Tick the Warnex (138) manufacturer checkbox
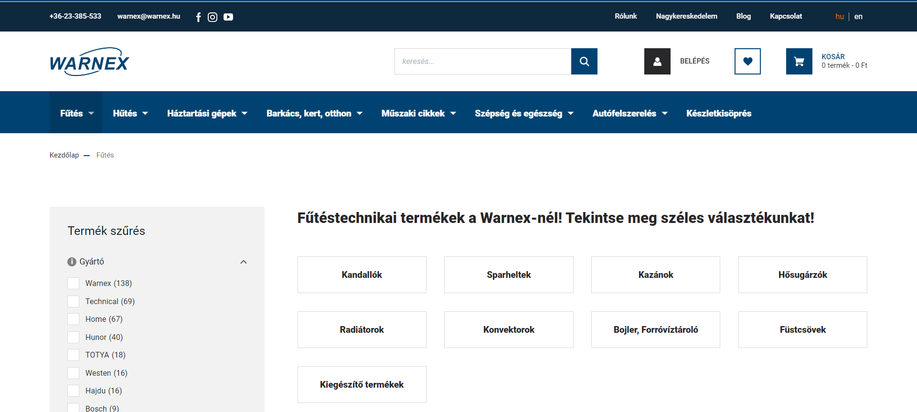Viewport: 917px width, 412px height. [74, 284]
